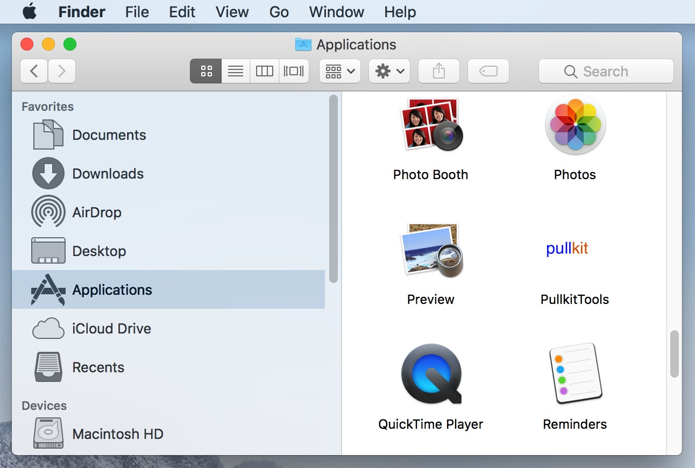Image resolution: width=695 pixels, height=468 pixels.
Task: Switch to list view
Action: pyautogui.click(x=236, y=71)
